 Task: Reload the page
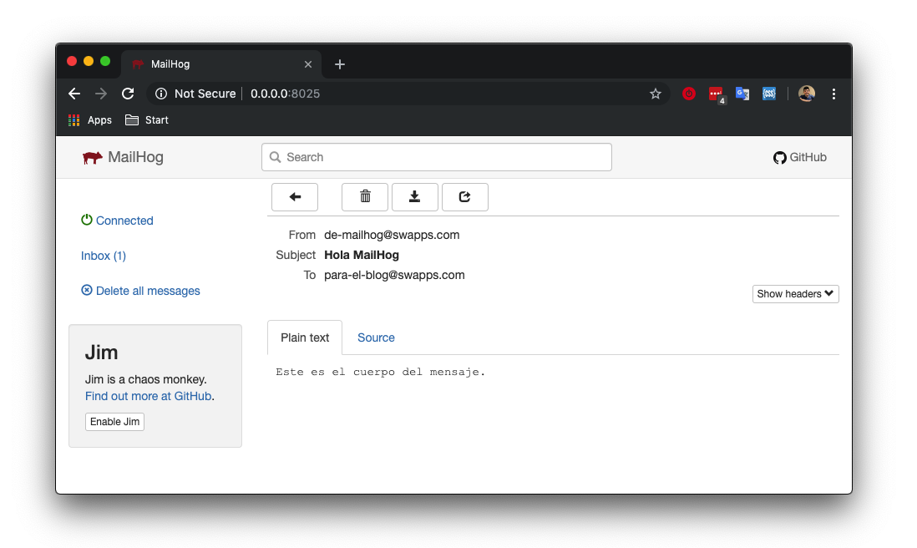click(x=128, y=94)
